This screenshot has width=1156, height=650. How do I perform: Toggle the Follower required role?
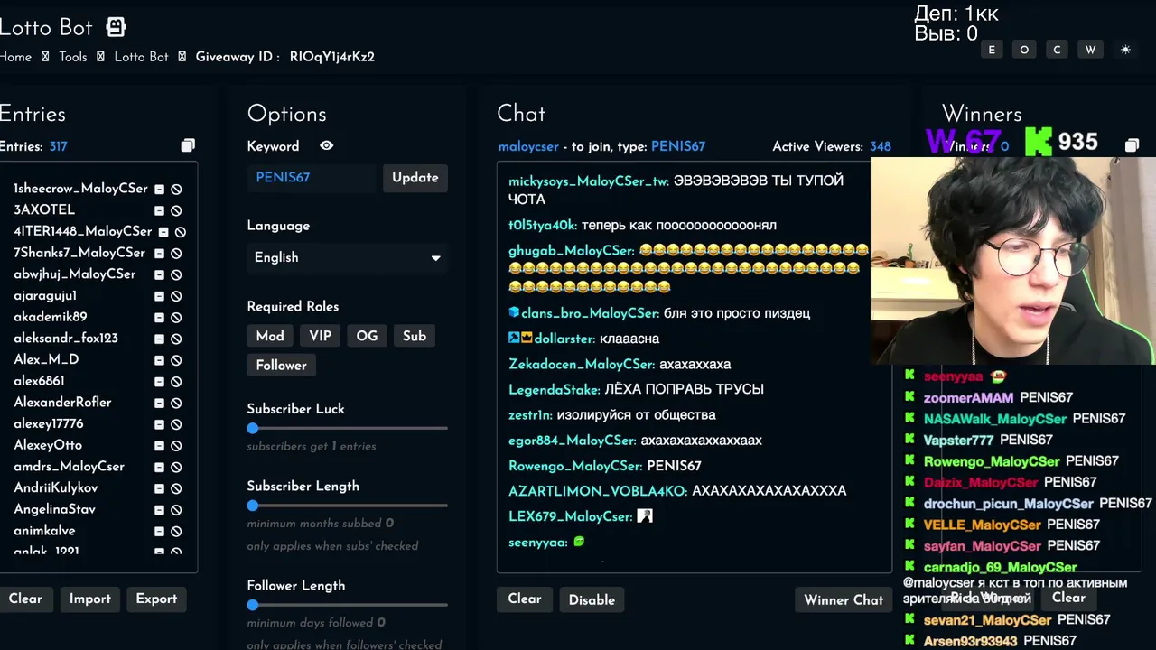coord(281,365)
